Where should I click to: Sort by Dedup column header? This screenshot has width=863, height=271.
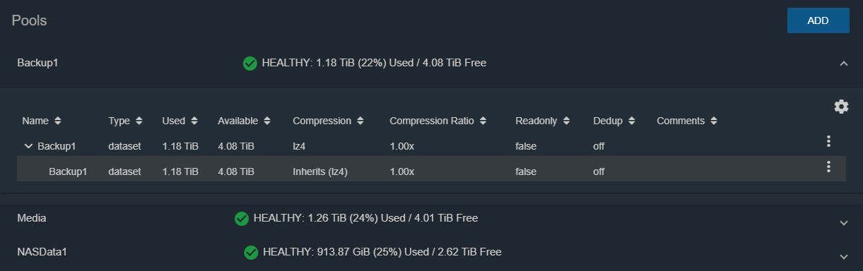[x=614, y=121]
